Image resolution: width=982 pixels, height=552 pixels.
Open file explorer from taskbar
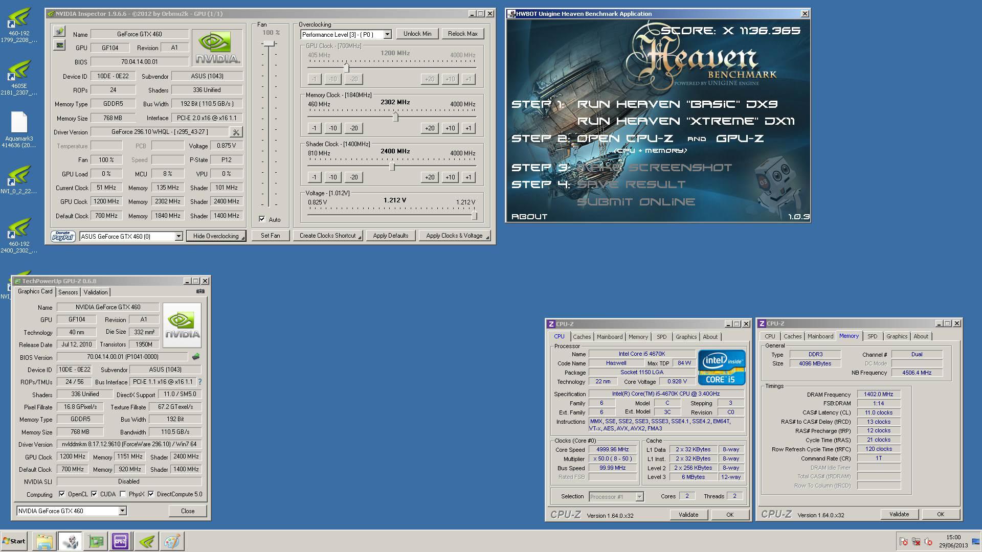pos(44,541)
